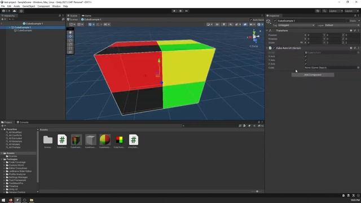Select the Inspector tab
The width and height of the screenshot is (361, 203).
pos(273,16)
